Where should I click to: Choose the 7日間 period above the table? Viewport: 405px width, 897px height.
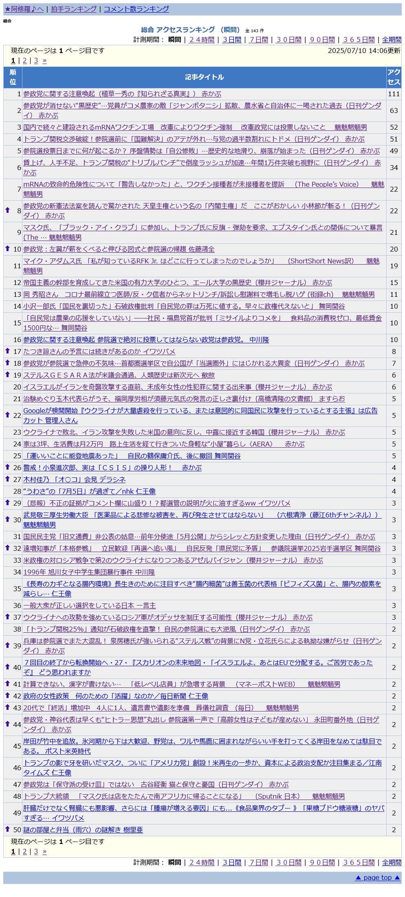point(259,40)
